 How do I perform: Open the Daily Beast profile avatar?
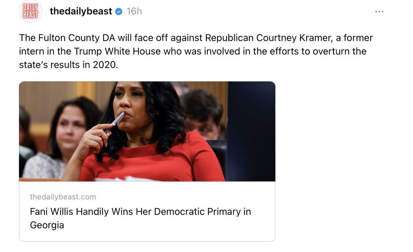[30, 11]
